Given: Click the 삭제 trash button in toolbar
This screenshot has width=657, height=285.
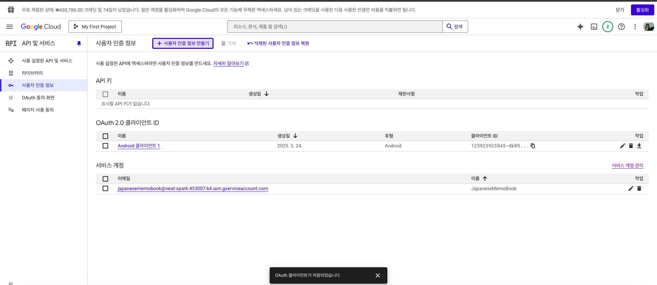Looking at the screenshot, I should coord(229,43).
